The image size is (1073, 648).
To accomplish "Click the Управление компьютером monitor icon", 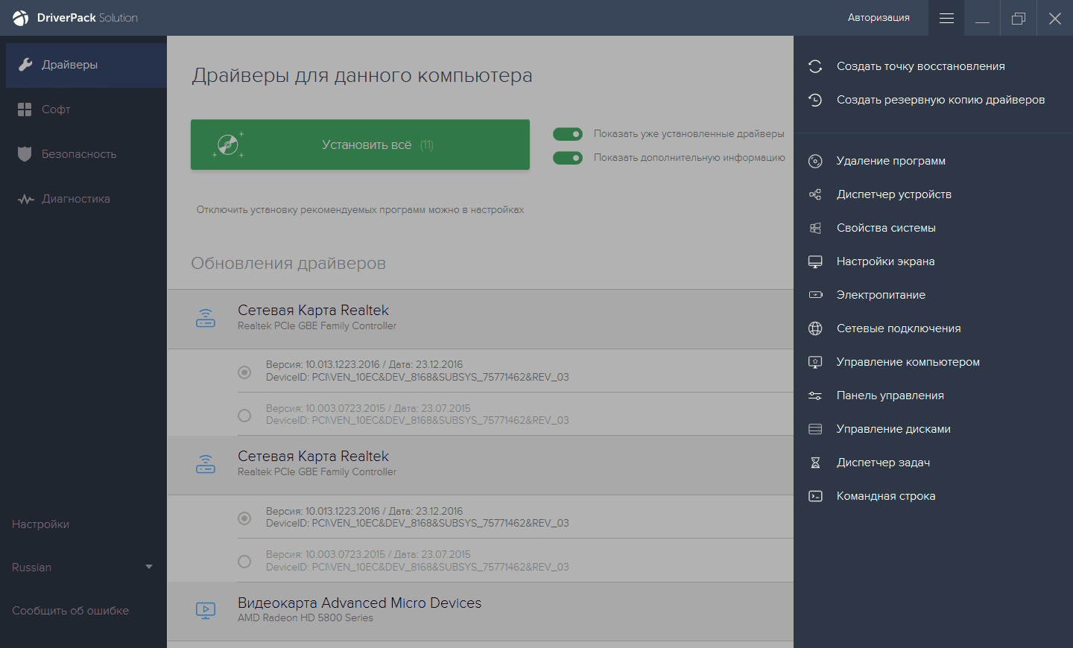I will (815, 362).
